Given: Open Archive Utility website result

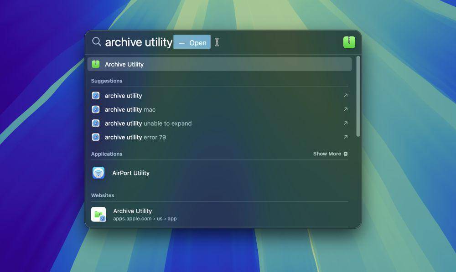Looking at the screenshot, I should (220, 215).
